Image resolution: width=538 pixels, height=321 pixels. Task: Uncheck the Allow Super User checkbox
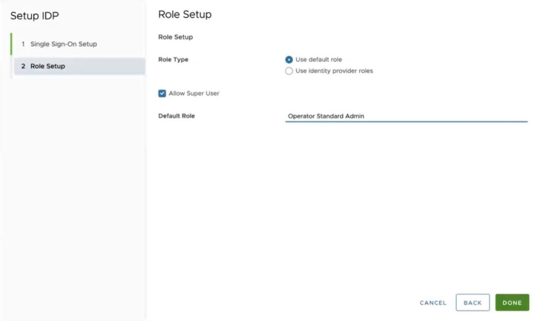pos(162,94)
